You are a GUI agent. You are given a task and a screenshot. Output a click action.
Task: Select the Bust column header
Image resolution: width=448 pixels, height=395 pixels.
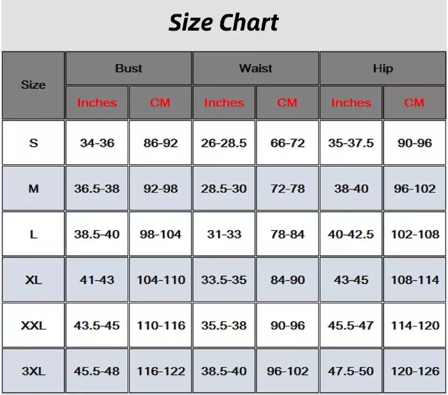click(x=128, y=68)
